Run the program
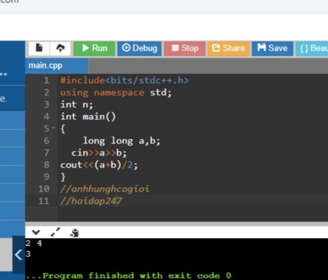This screenshot has height=280, width=328. click(x=94, y=48)
